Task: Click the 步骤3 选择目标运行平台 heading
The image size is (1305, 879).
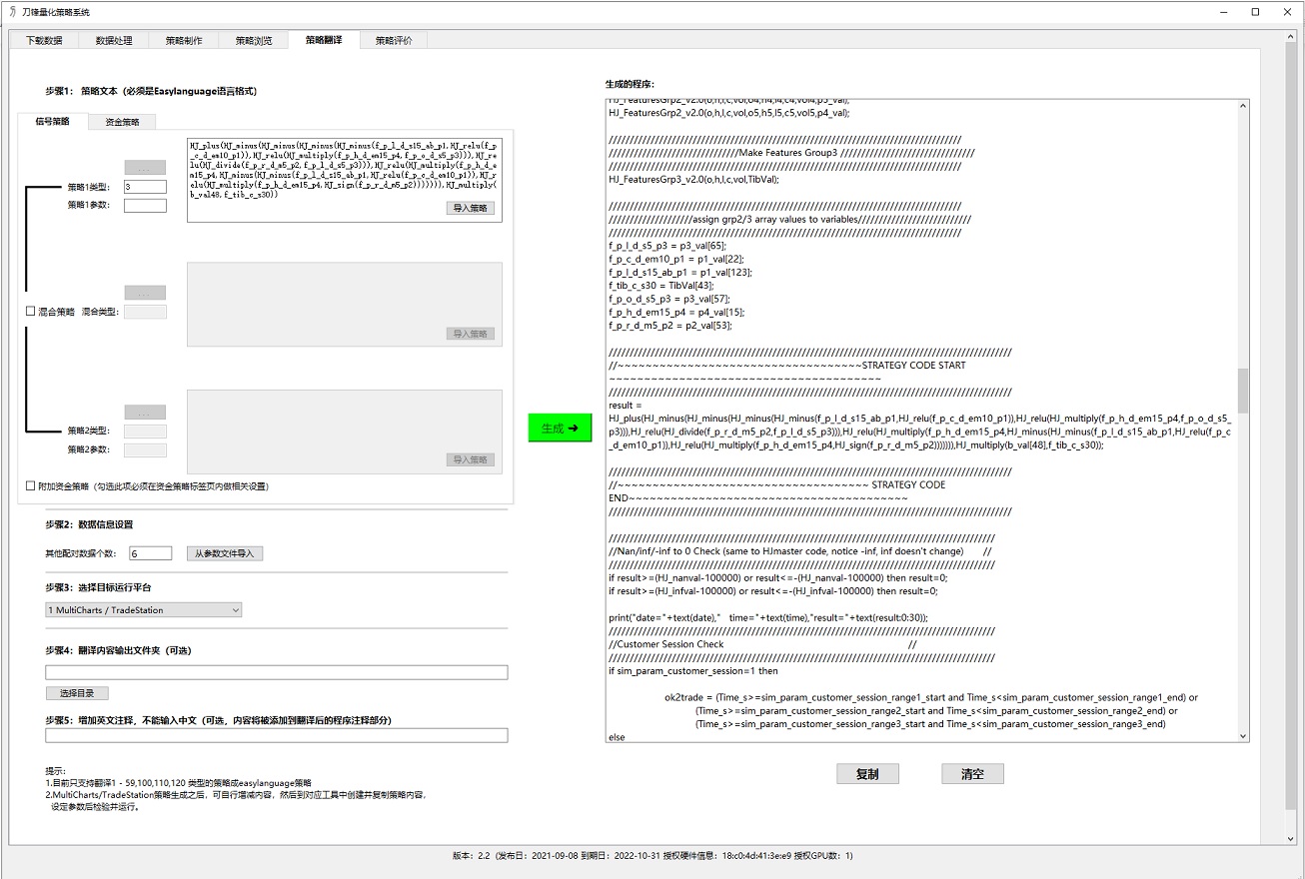Action: (98, 587)
